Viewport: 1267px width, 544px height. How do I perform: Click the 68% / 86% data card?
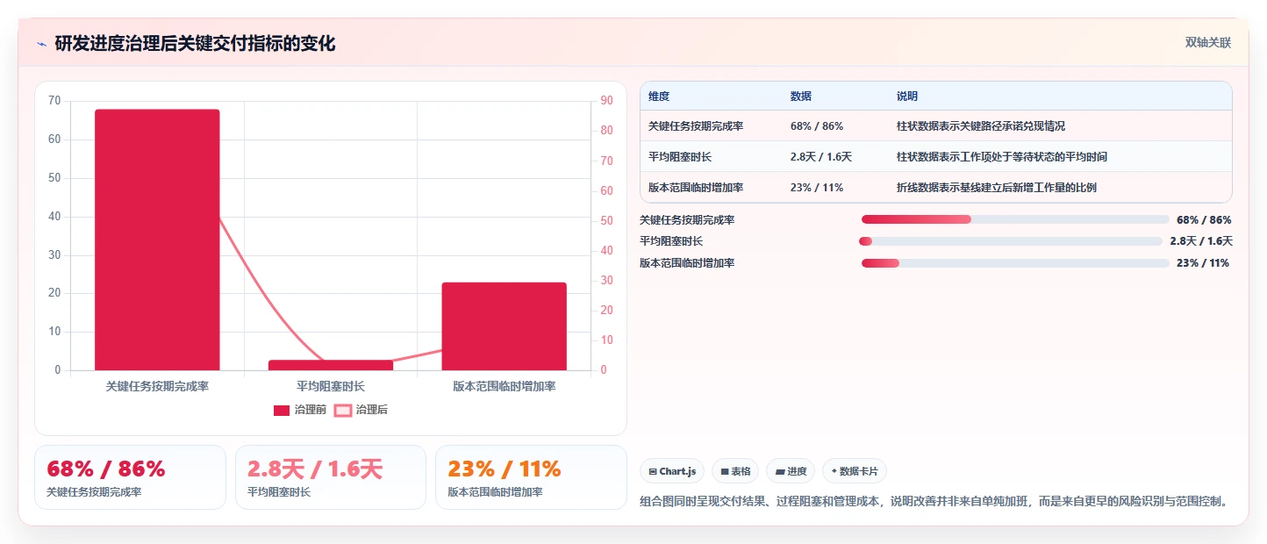130,477
